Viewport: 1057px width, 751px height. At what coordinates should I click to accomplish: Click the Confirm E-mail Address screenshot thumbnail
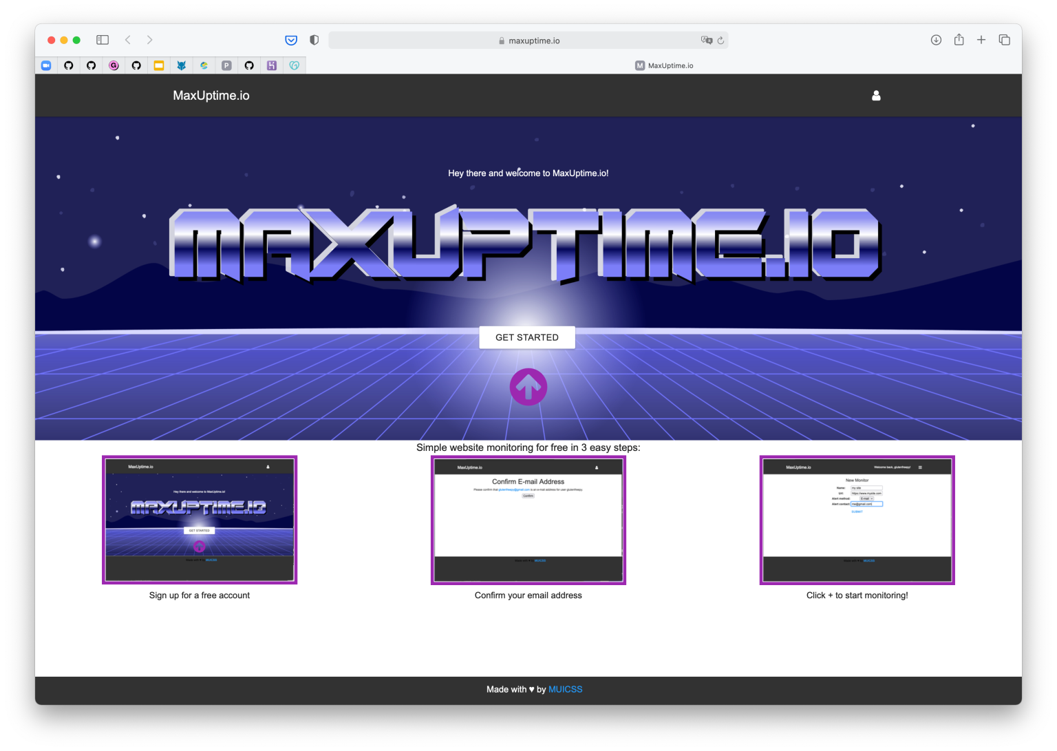pos(528,520)
